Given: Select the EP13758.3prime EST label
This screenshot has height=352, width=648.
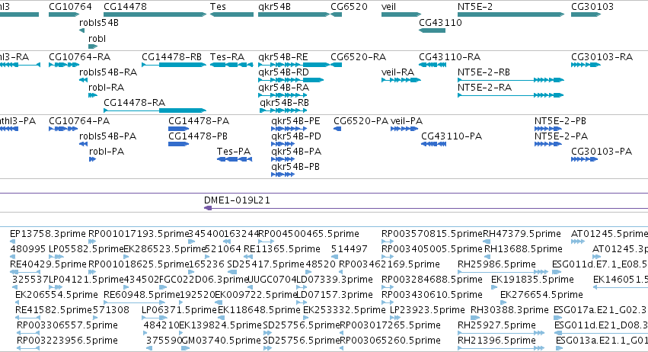Looking at the screenshot, I should [x=47, y=234].
